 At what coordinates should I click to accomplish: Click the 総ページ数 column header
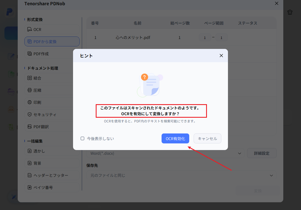(x=180, y=23)
